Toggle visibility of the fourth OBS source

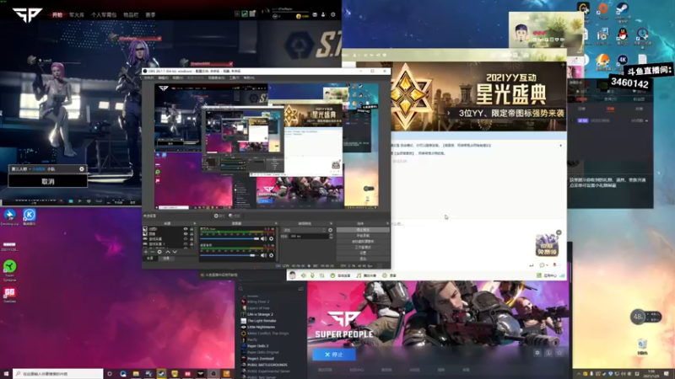[186, 244]
